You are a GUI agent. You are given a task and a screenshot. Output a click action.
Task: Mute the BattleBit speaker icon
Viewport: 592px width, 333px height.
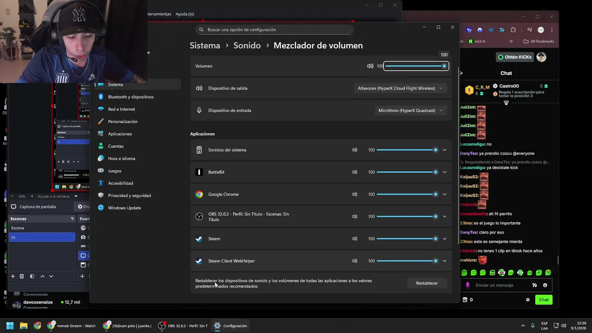354,172
